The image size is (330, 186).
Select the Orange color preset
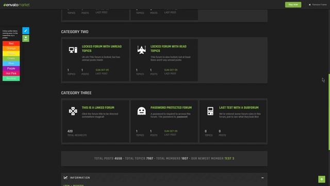tap(11, 49)
